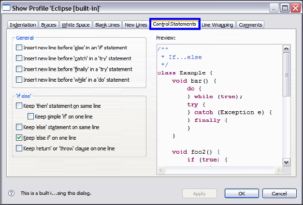The image size is (303, 205).
Task: Close the Show Profile dialog
Action: click(296, 8)
